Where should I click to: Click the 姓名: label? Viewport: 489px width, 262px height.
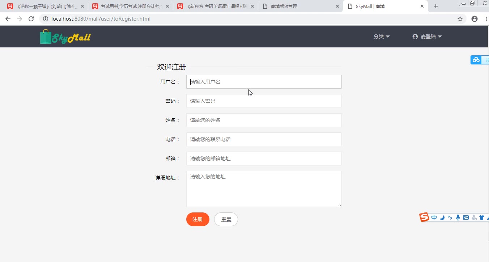[173, 120]
